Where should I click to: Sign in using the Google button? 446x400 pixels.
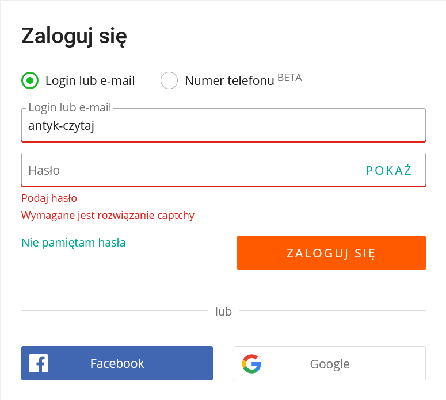click(329, 363)
